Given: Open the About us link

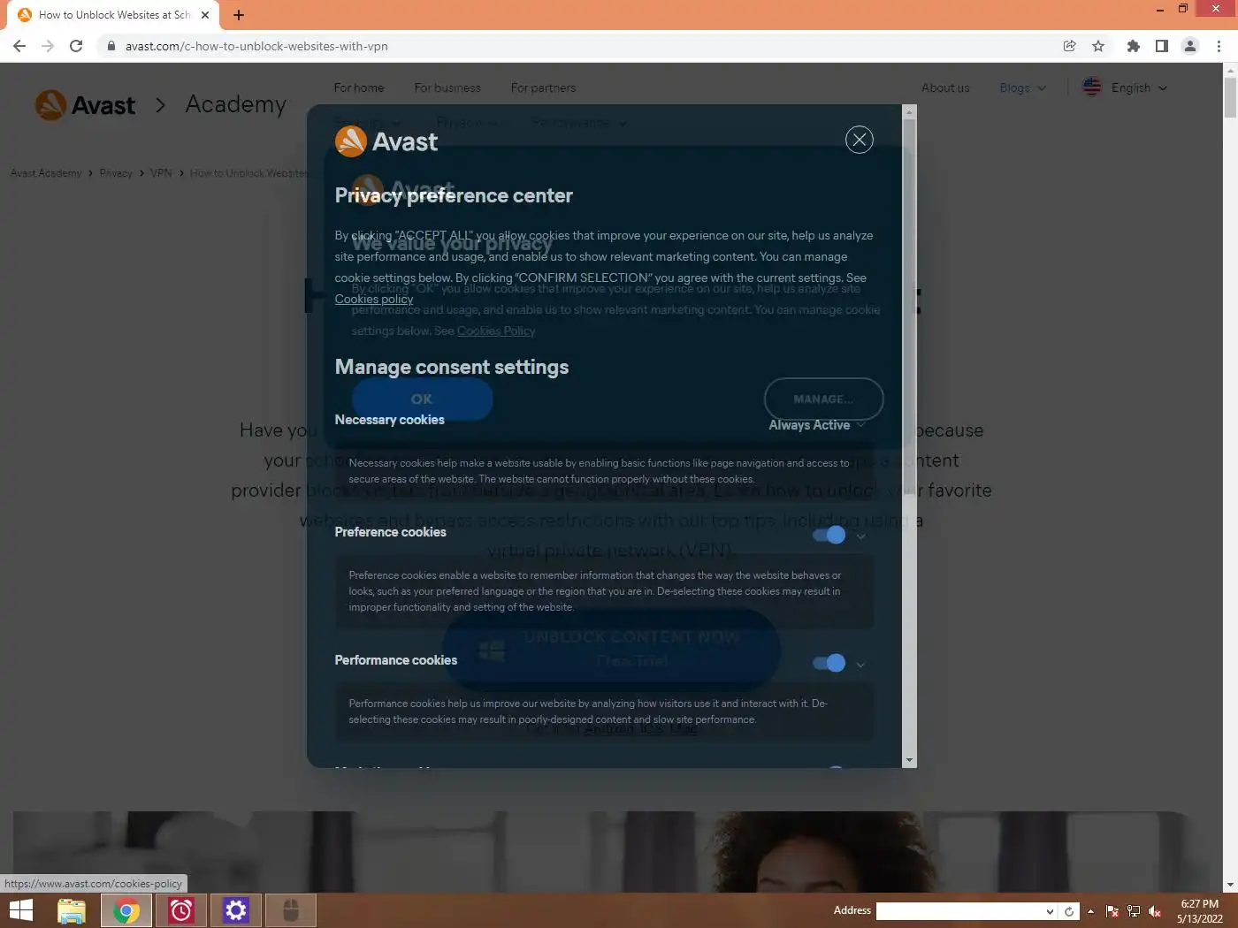Looking at the screenshot, I should [945, 87].
